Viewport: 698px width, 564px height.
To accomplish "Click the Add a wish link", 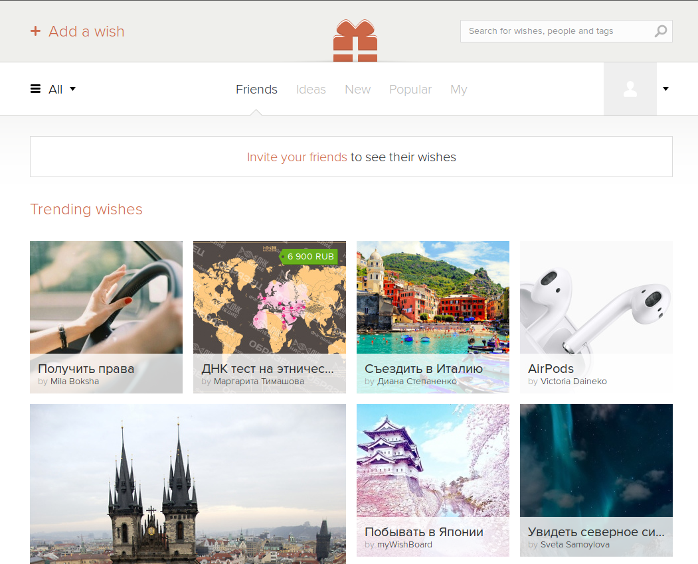I will point(86,31).
